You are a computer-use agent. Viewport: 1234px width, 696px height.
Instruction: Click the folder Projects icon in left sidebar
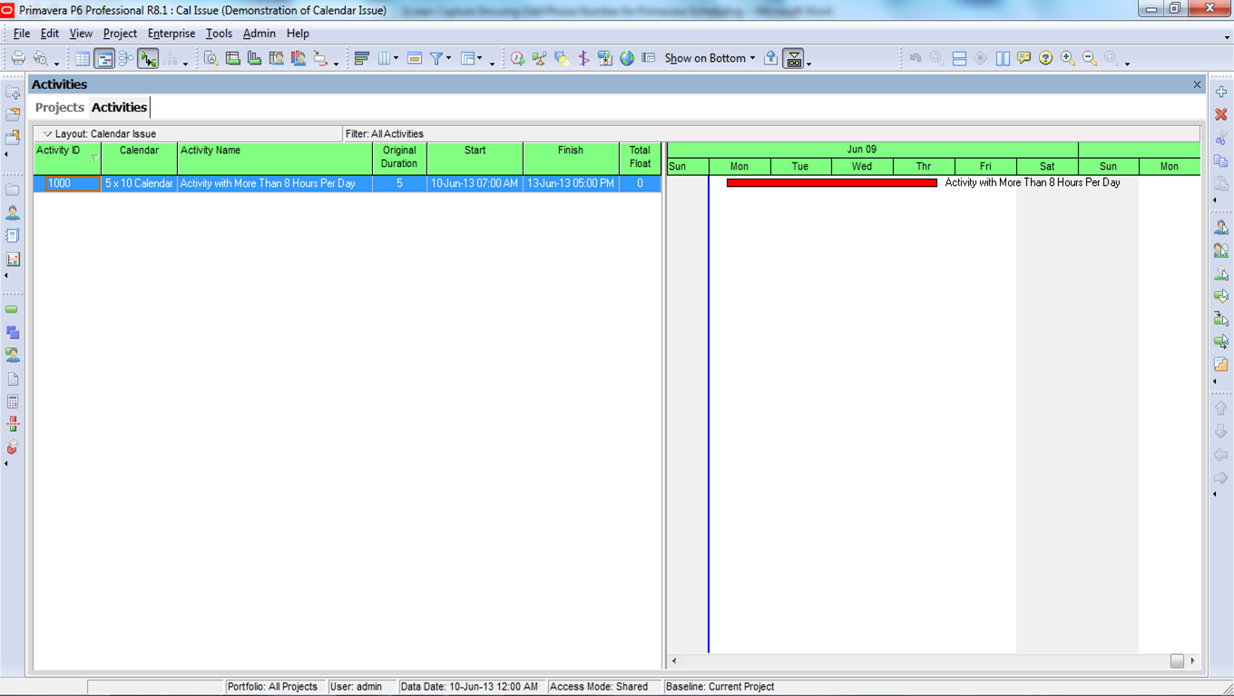13,190
